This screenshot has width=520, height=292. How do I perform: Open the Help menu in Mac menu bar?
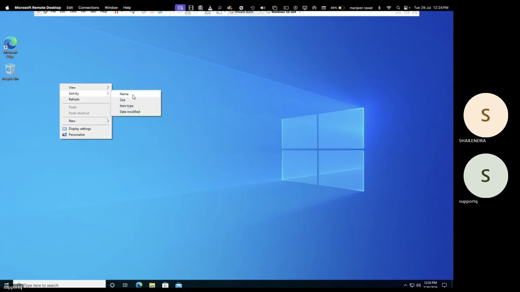point(127,7)
